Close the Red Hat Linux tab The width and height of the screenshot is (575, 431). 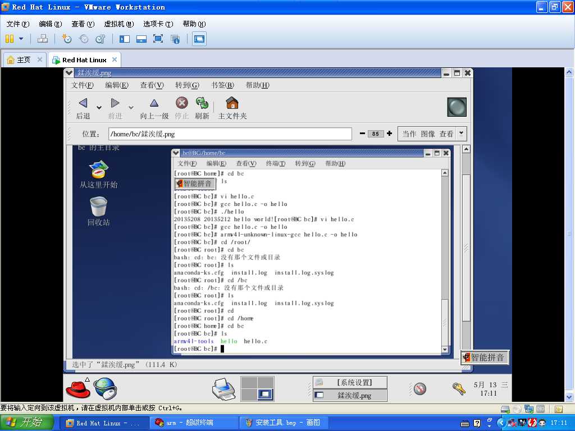(115, 59)
